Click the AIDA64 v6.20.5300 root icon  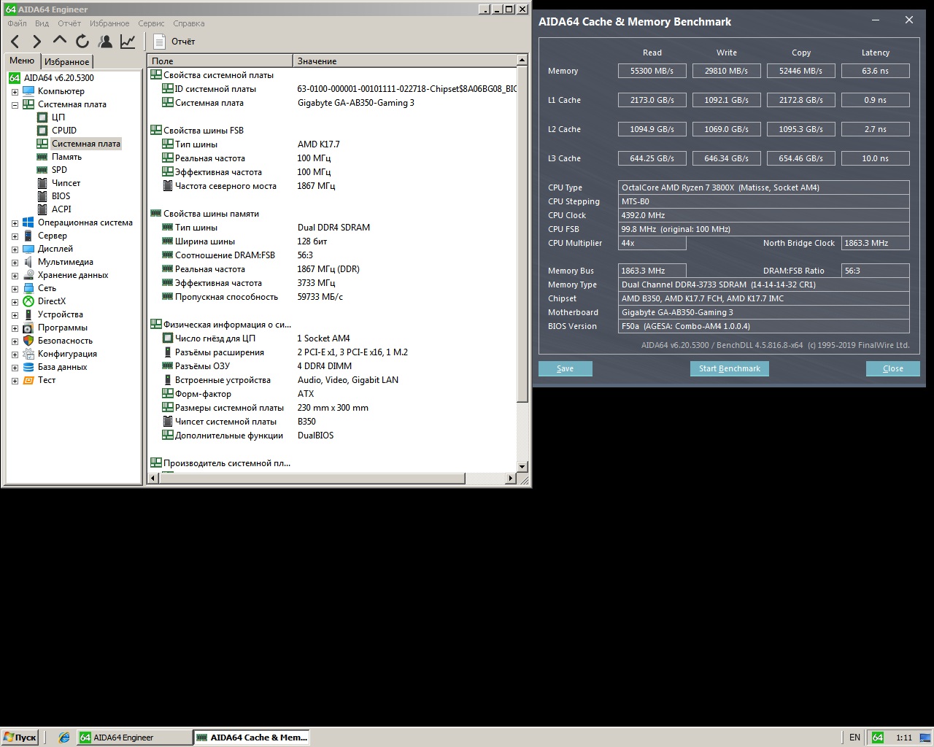[x=15, y=78]
